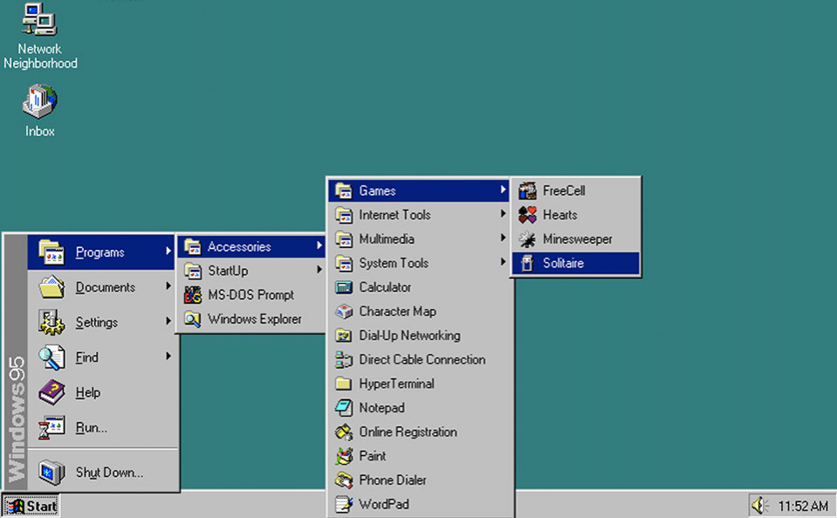Click the Paint icon in Accessories
Screen dimensions: 837x518
click(x=344, y=456)
